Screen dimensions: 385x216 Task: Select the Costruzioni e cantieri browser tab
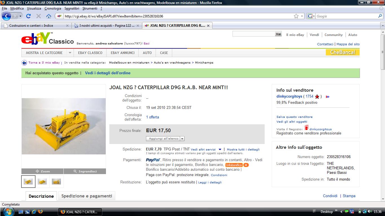(36, 26)
